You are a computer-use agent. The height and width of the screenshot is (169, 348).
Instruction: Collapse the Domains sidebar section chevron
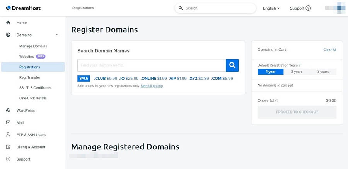pyautogui.click(x=57, y=35)
